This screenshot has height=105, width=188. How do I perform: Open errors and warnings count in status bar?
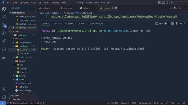[x=40, y=103]
